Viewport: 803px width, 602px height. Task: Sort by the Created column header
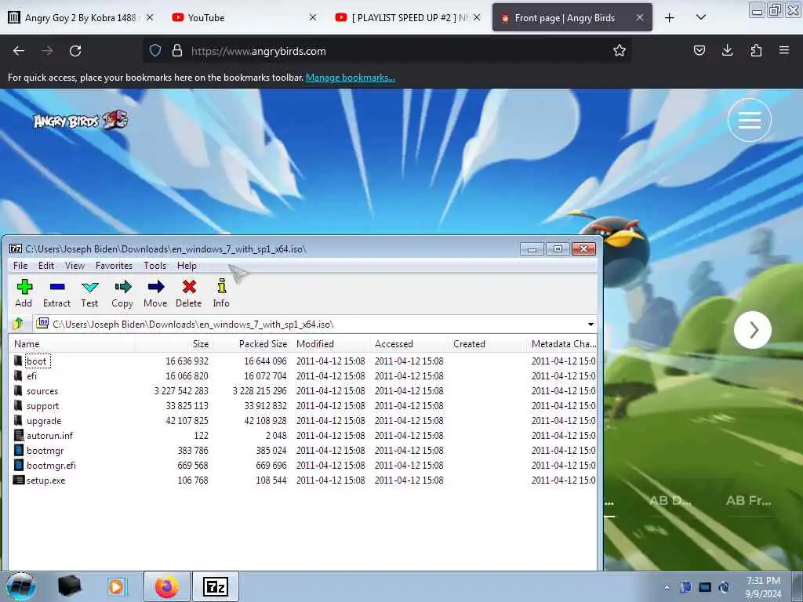coord(487,344)
